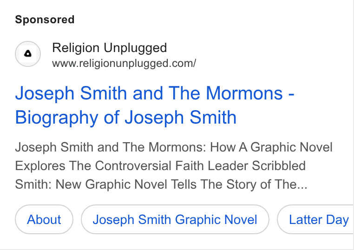Click the Biography of Joseph Smith headline line
354x250 pixels.
[x=126, y=118]
